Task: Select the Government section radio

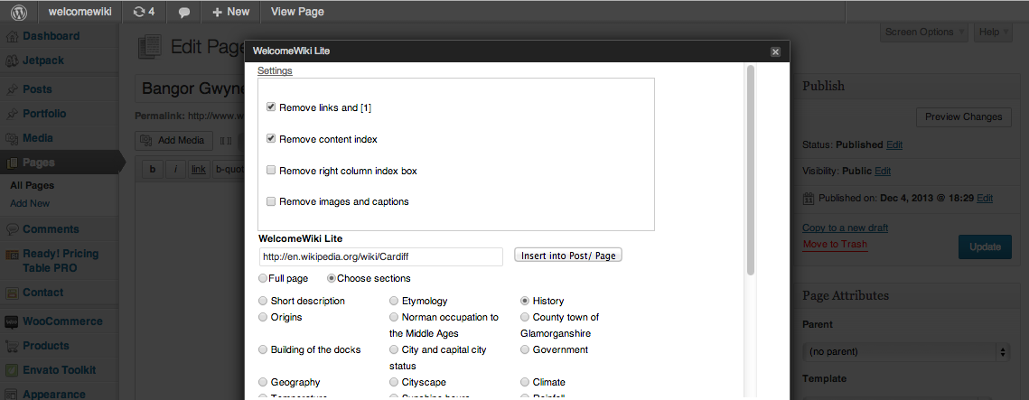Action: point(525,349)
